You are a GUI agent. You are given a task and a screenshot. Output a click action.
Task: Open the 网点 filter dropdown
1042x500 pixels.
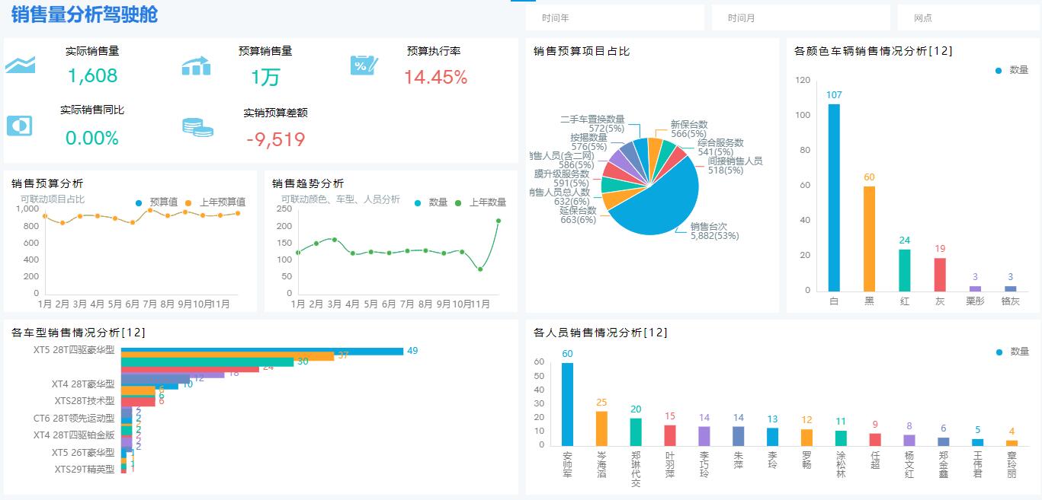968,18
